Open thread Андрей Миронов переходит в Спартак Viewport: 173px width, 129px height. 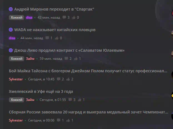tap(54, 9)
